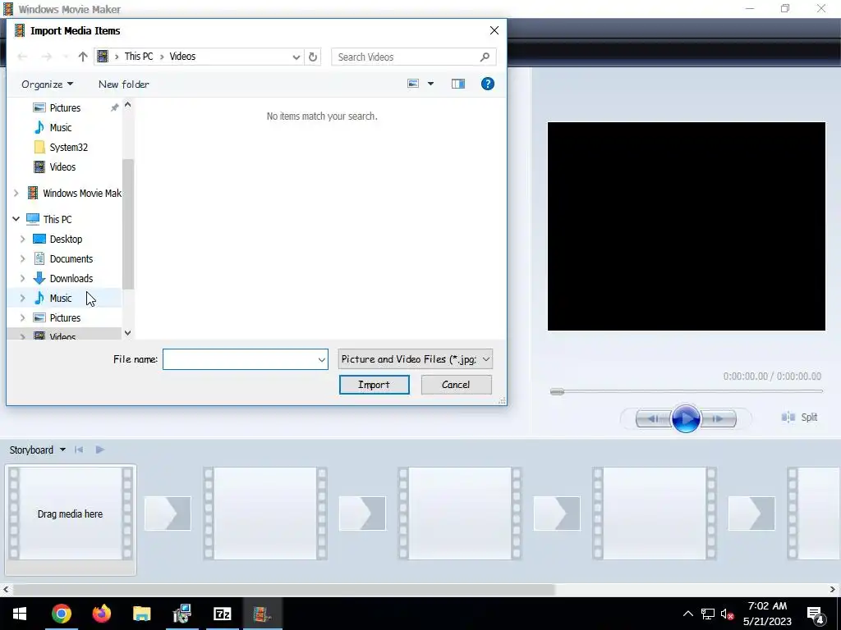Click the muted volume tray icon
The width and height of the screenshot is (841, 630).
(728, 614)
